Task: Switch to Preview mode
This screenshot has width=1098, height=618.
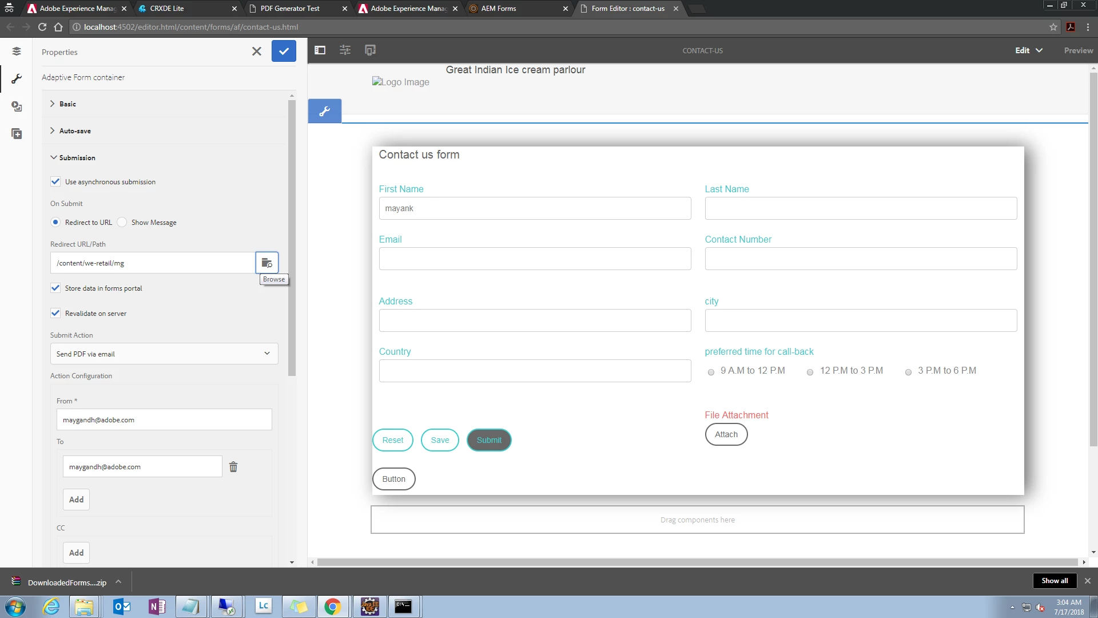Action: pyautogui.click(x=1078, y=50)
